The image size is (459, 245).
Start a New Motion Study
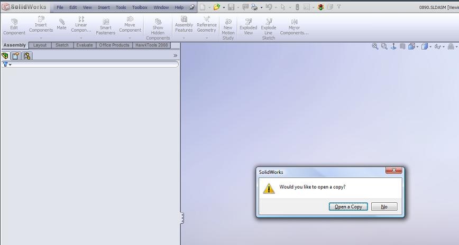tap(228, 29)
